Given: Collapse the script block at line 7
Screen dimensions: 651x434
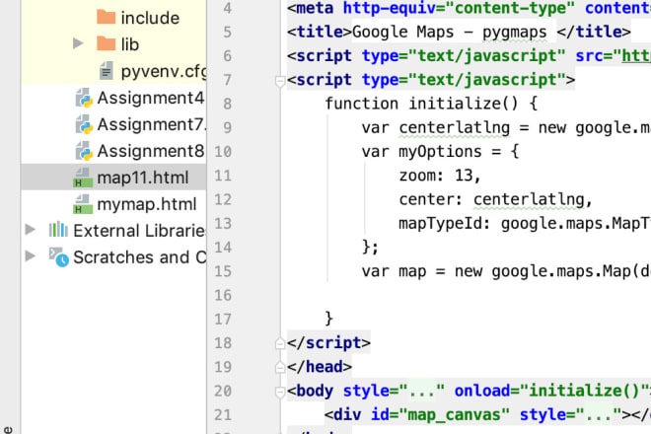Looking at the screenshot, I should pyautogui.click(x=278, y=80).
